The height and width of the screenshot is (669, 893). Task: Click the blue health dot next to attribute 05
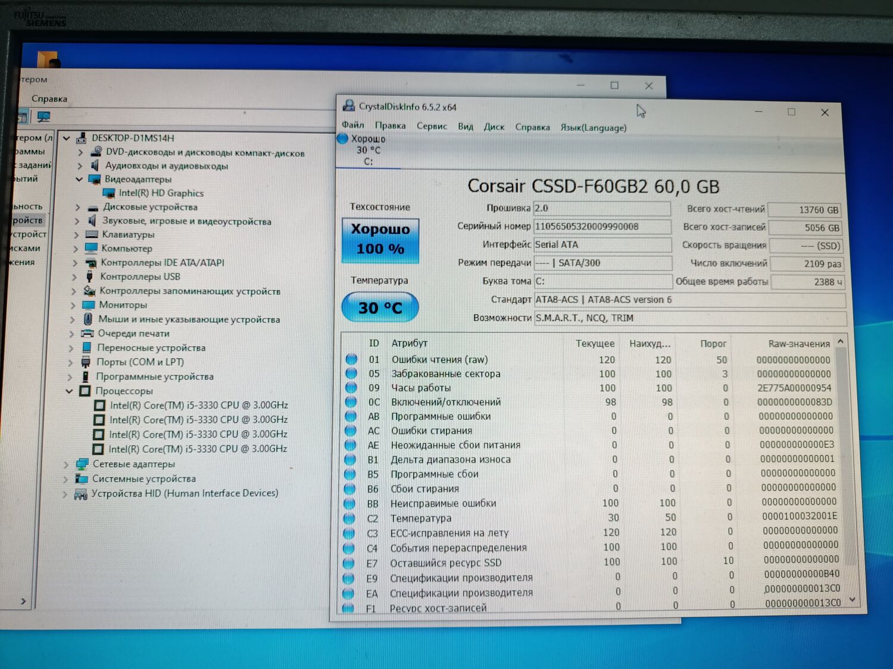(351, 374)
